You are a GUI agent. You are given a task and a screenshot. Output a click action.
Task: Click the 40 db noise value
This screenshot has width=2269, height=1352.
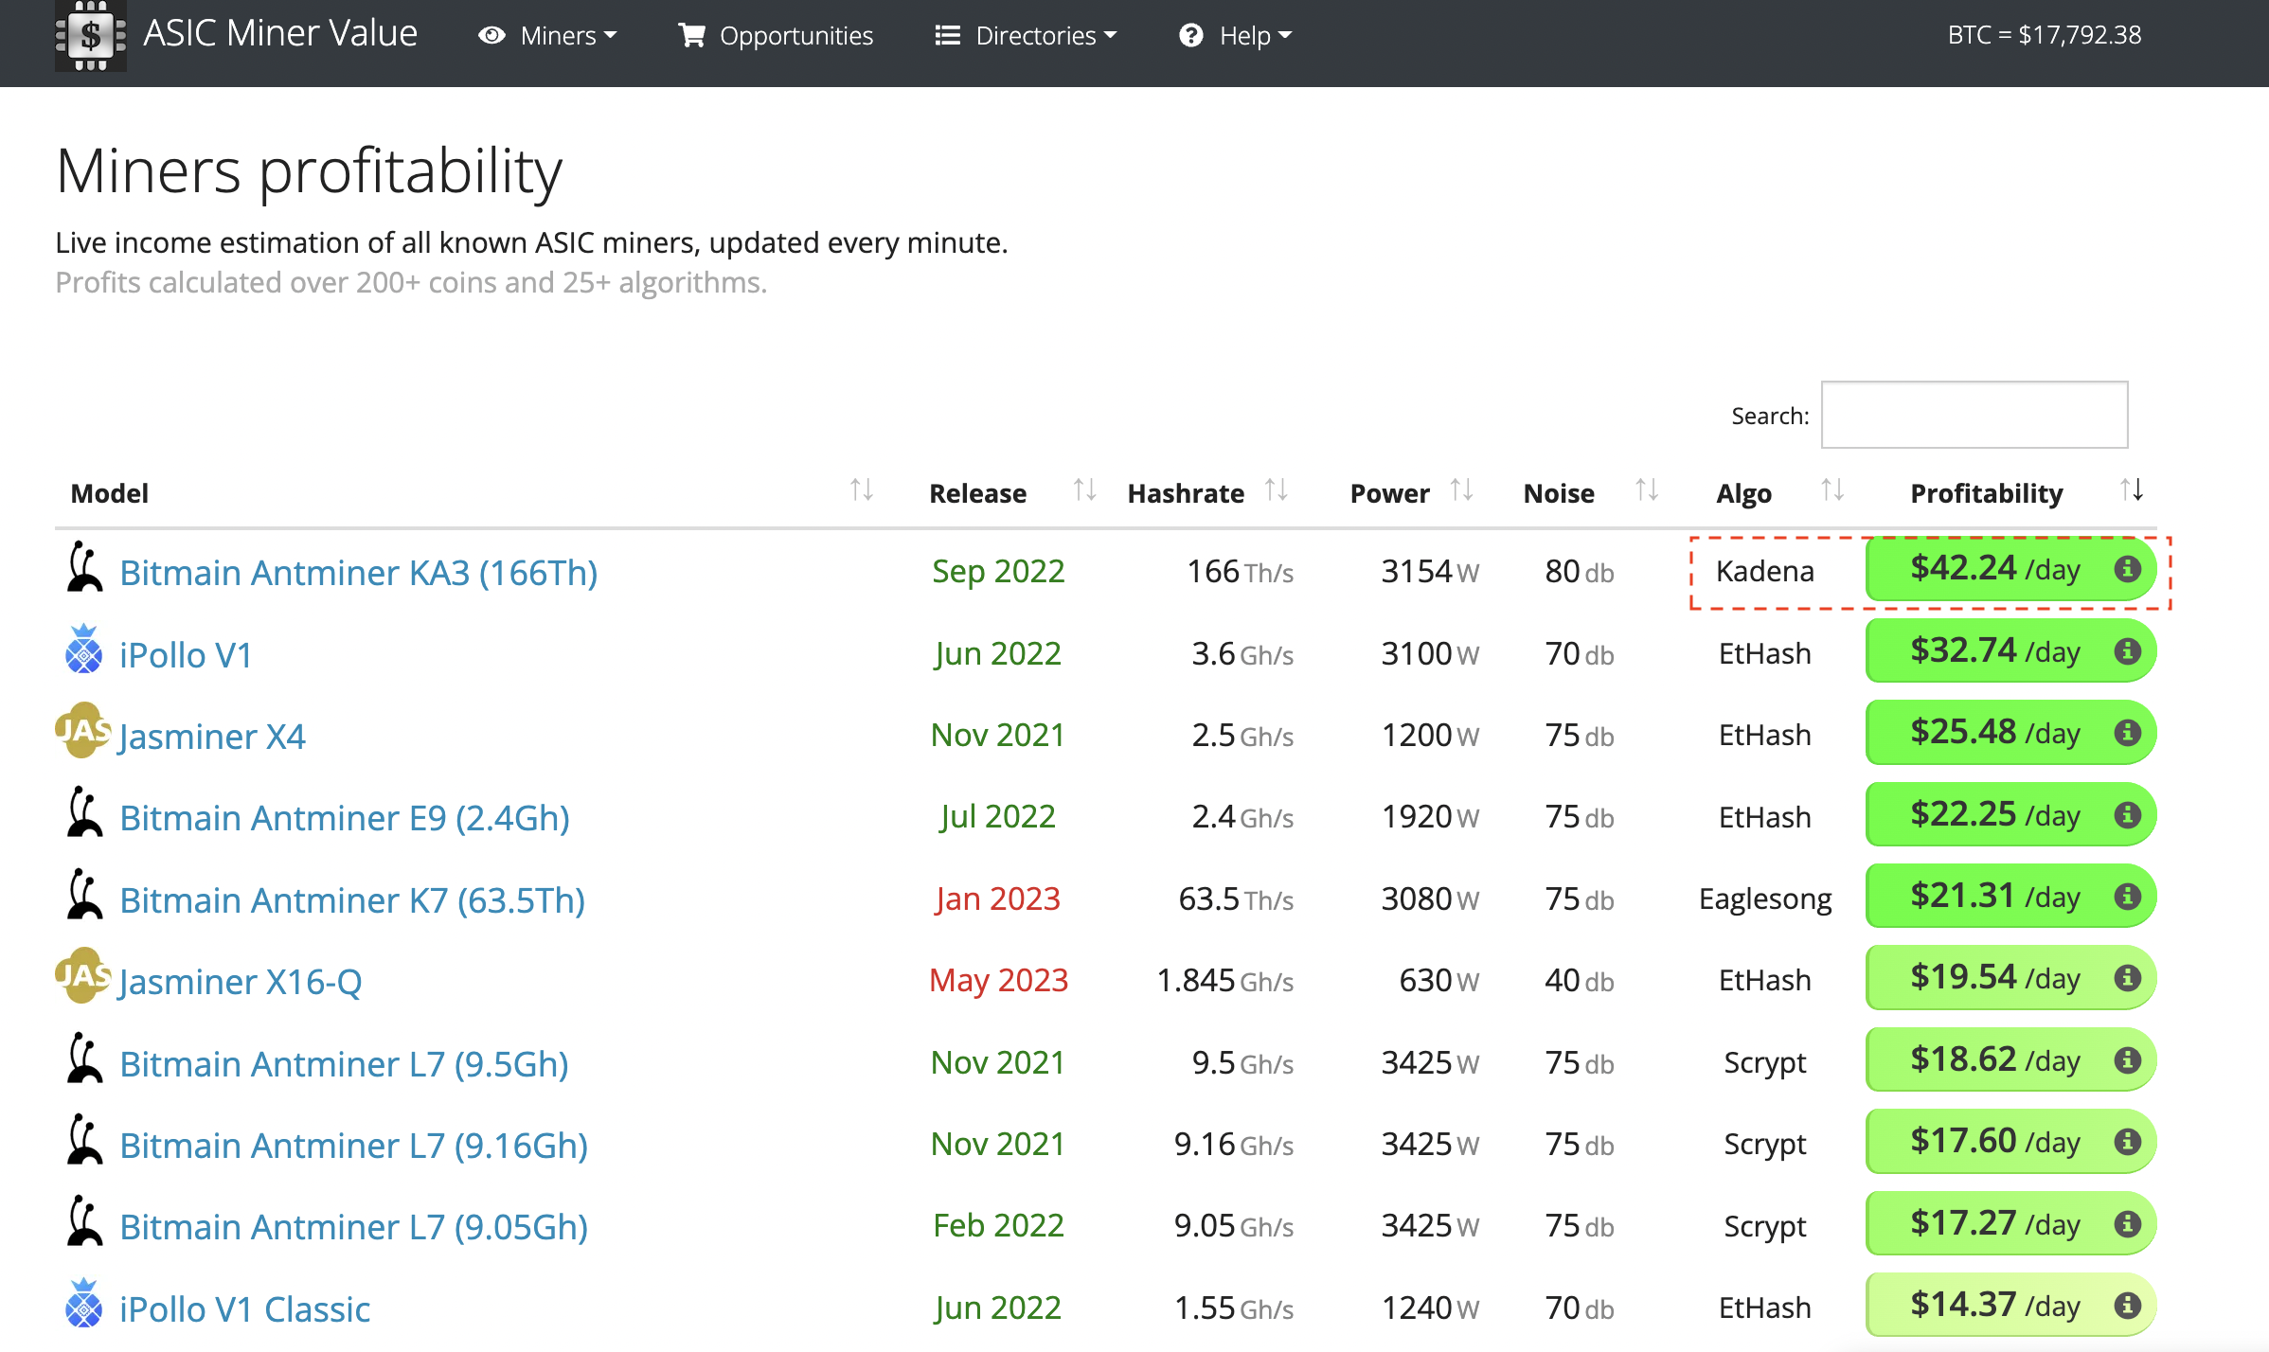pos(1580,980)
